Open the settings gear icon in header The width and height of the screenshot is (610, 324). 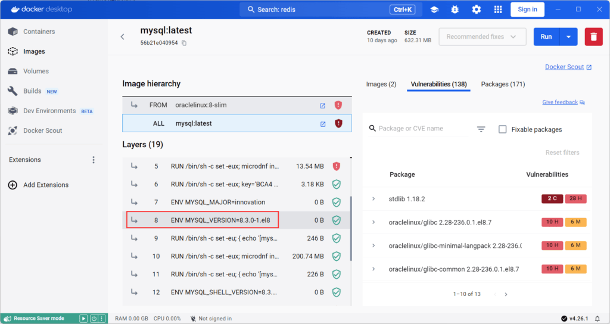[477, 10]
